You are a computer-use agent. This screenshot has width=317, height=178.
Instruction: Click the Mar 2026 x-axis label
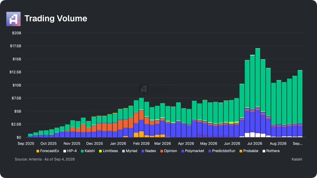[x=163, y=144]
